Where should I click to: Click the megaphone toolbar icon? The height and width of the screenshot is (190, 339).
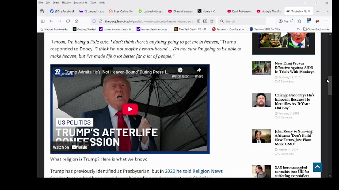[x=317, y=21]
